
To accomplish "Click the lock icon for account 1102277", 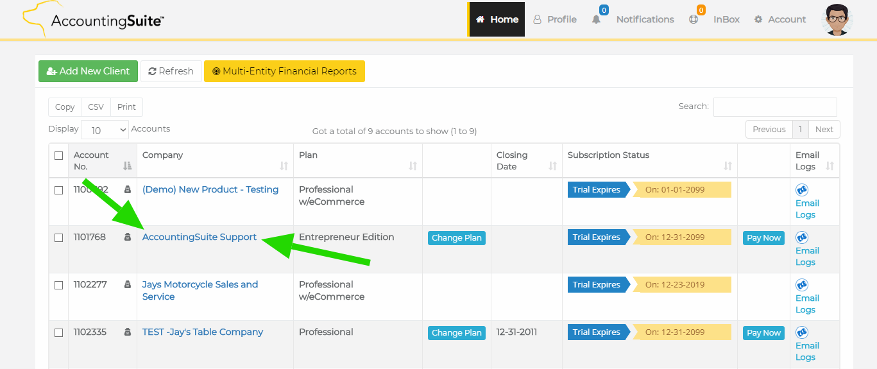I will pos(127,285).
